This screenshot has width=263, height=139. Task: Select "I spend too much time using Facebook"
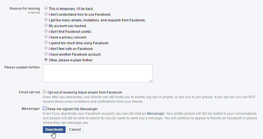(x=46, y=43)
